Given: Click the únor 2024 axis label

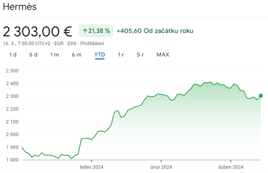Looking at the screenshot, I should (x=161, y=167).
